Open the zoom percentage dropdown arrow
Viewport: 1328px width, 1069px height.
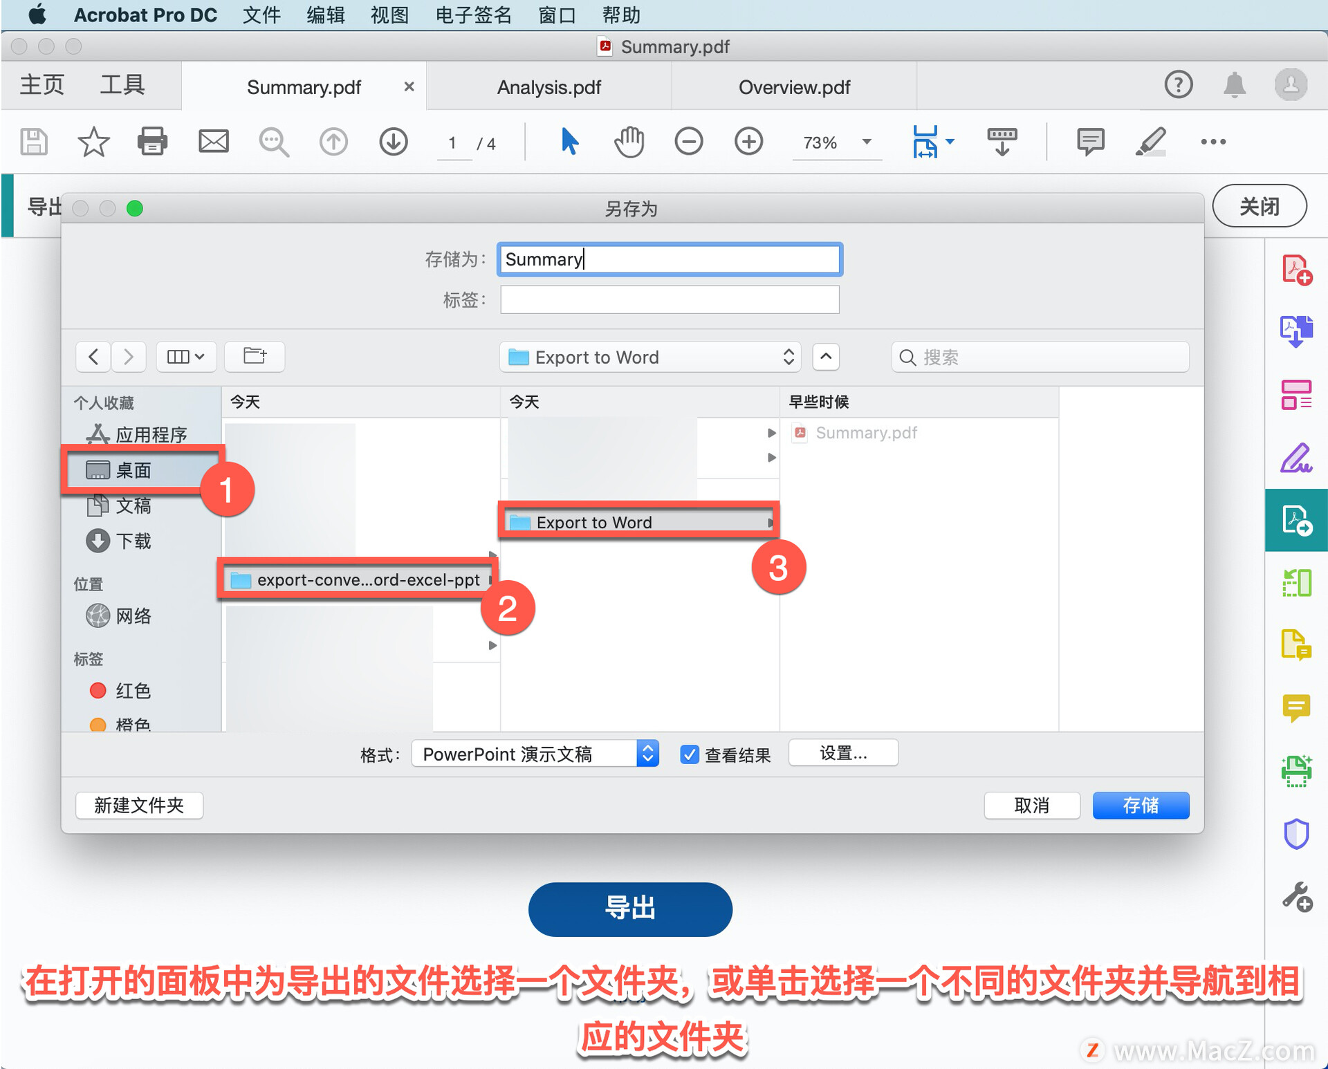point(866,142)
